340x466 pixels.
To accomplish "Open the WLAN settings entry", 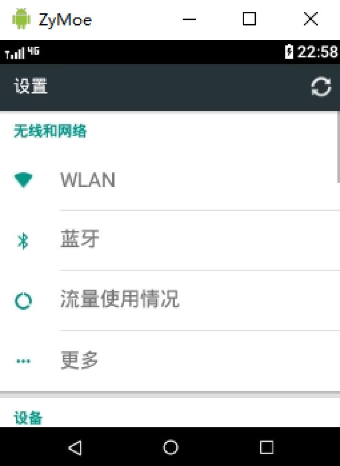I will [x=170, y=180].
